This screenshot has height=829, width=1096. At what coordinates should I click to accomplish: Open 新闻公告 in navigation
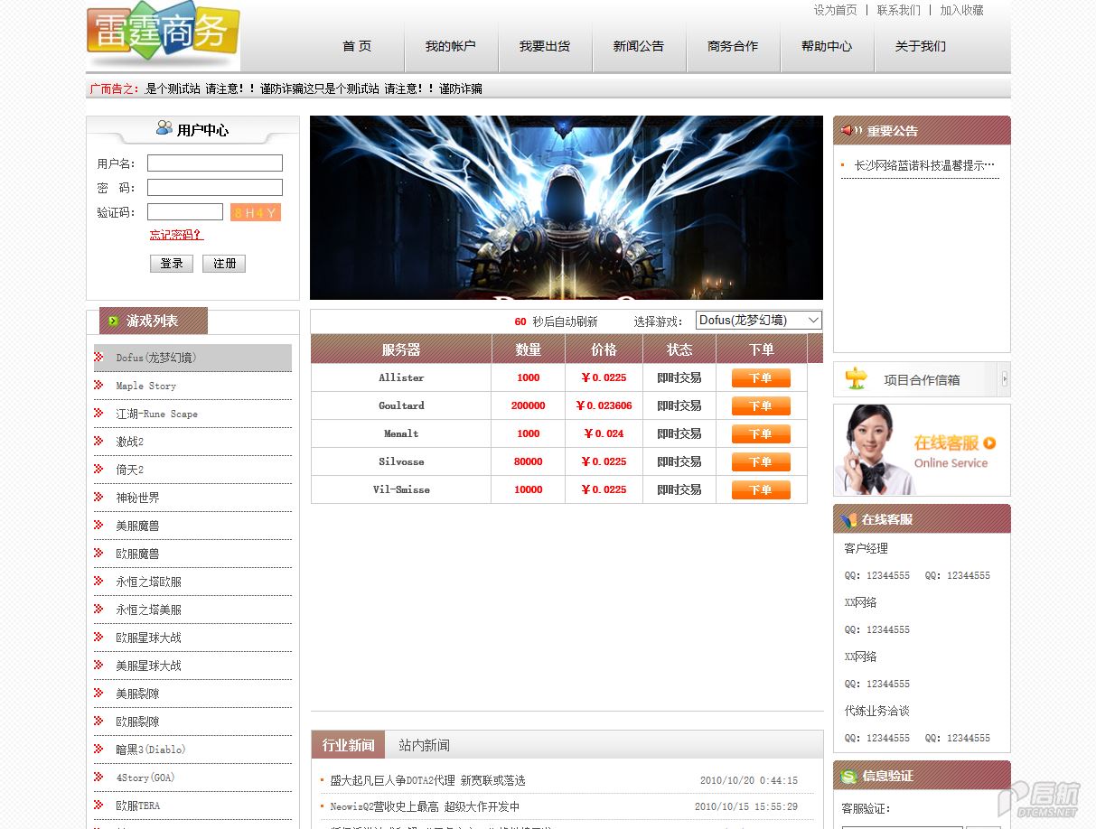[639, 46]
